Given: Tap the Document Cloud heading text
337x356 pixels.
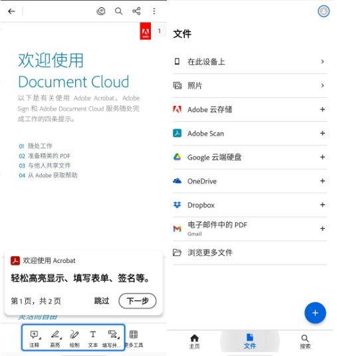Looking at the screenshot, I should (74, 82).
